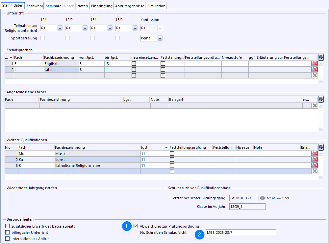Viewport: 329px width, 244px height.
Task: Click the Nr. Schreiben Schulaufsicht field
Action: point(240,233)
